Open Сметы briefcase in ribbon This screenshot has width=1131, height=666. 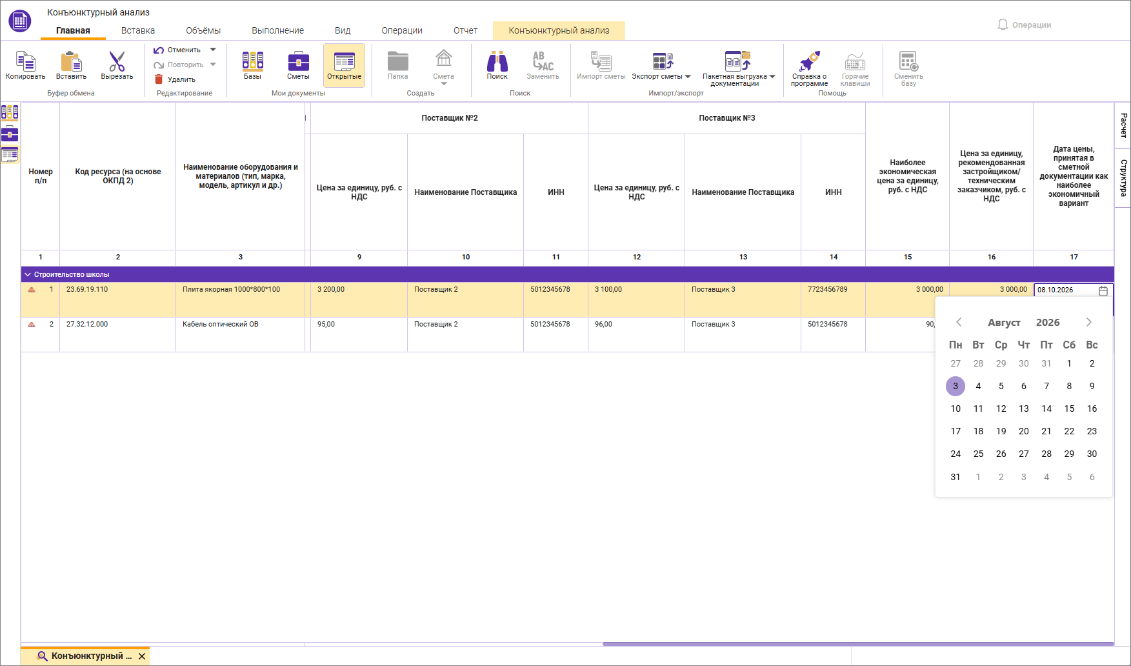click(298, 61)
